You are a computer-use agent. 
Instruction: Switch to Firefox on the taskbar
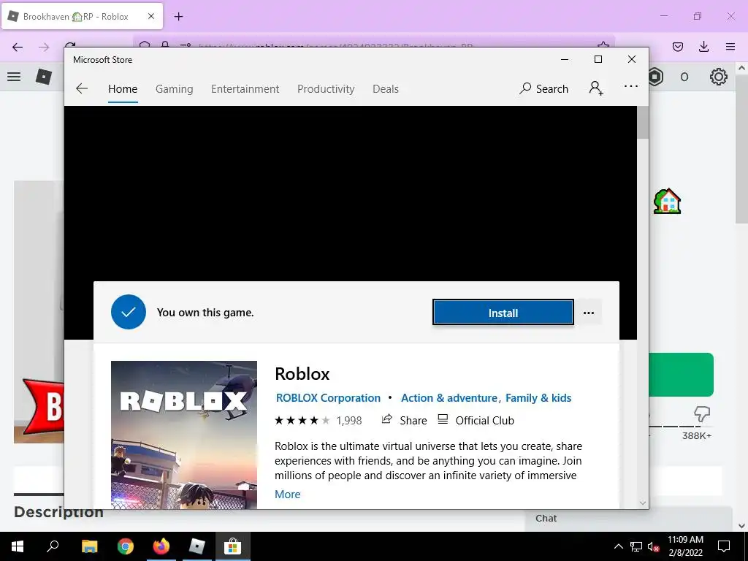click(161, 546)
